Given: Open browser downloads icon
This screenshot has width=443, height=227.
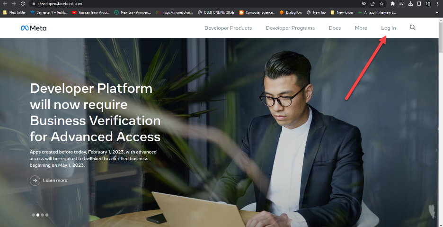Looking at the screenshot, I should (410, 4).
